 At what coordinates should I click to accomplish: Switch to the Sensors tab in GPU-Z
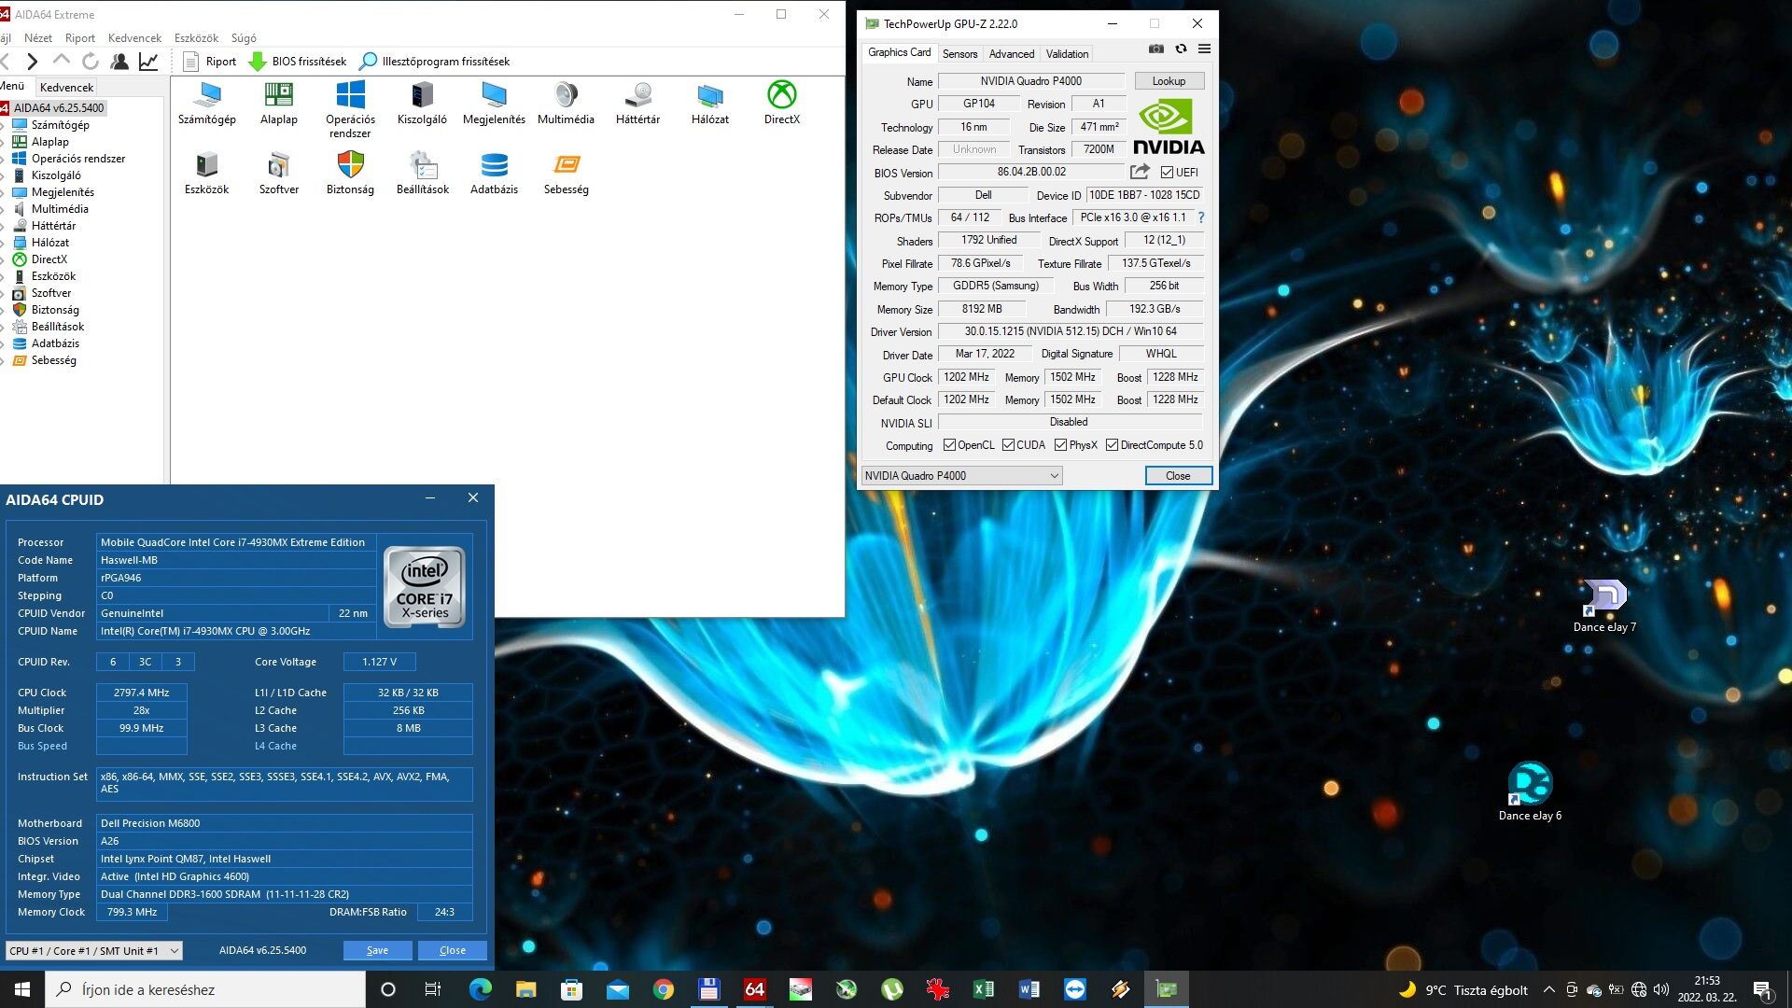pos(959,54)
